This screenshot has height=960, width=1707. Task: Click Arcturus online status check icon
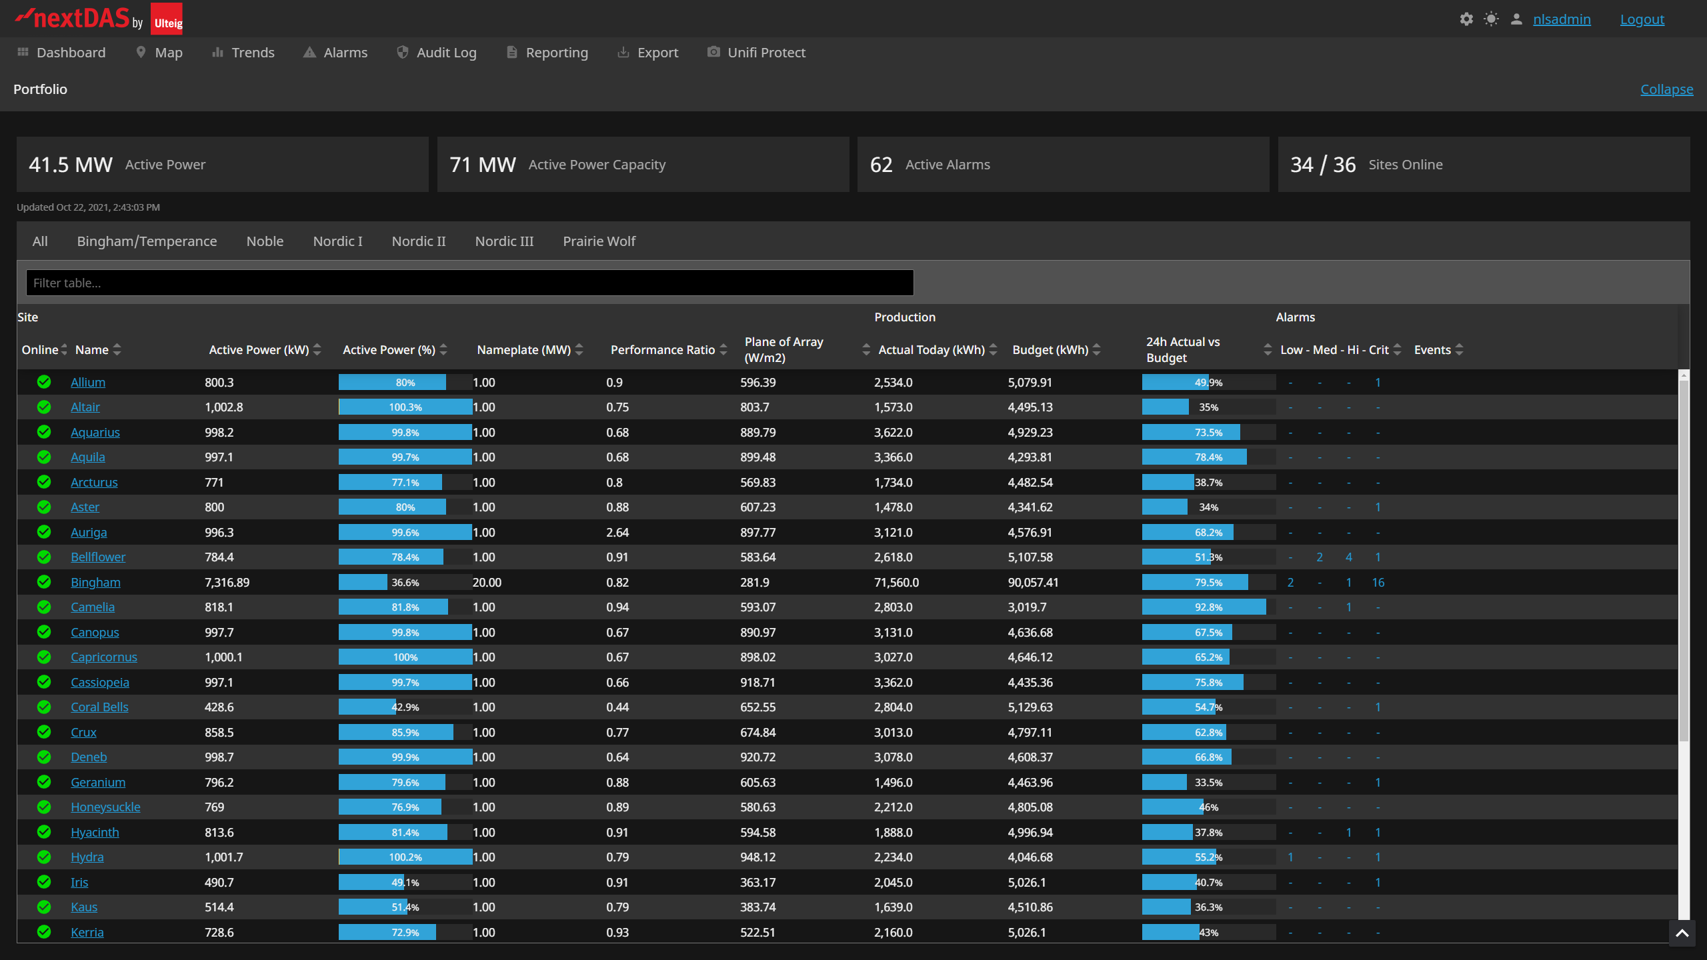click(44, 482)
